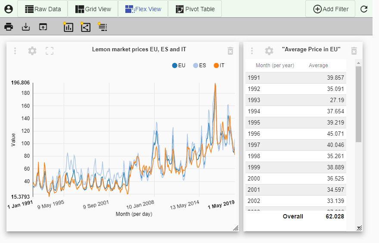The height and width of the screenshot is (243, 379).
Task: Open the chart's three-dot options menu
Action: tap(15, 51)
